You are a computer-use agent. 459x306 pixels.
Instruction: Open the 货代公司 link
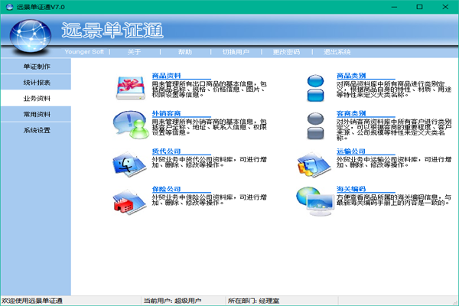166,151
